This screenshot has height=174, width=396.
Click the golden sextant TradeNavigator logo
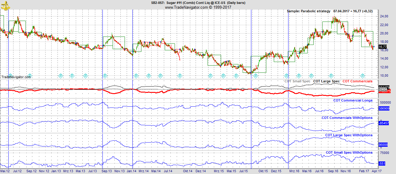[5, 4]
